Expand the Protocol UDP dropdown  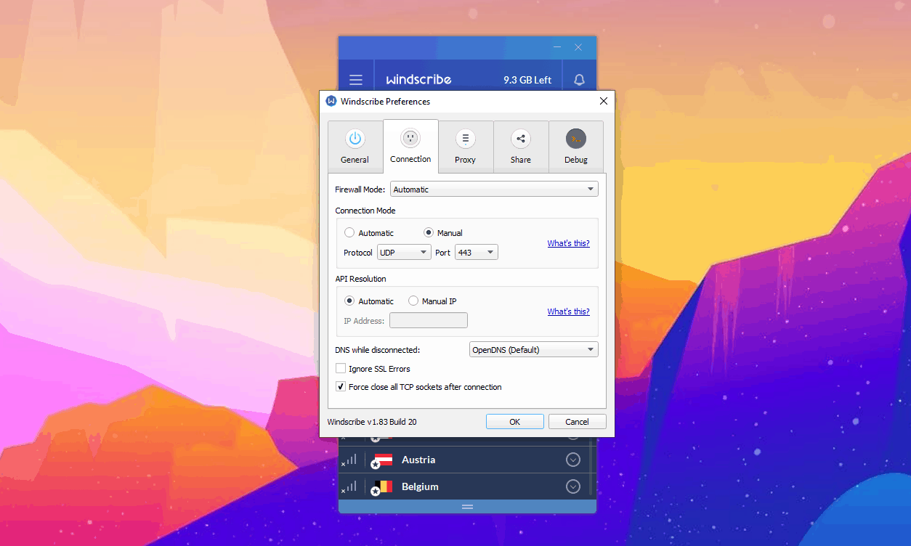pyautogui.click(x=404, y=253)
